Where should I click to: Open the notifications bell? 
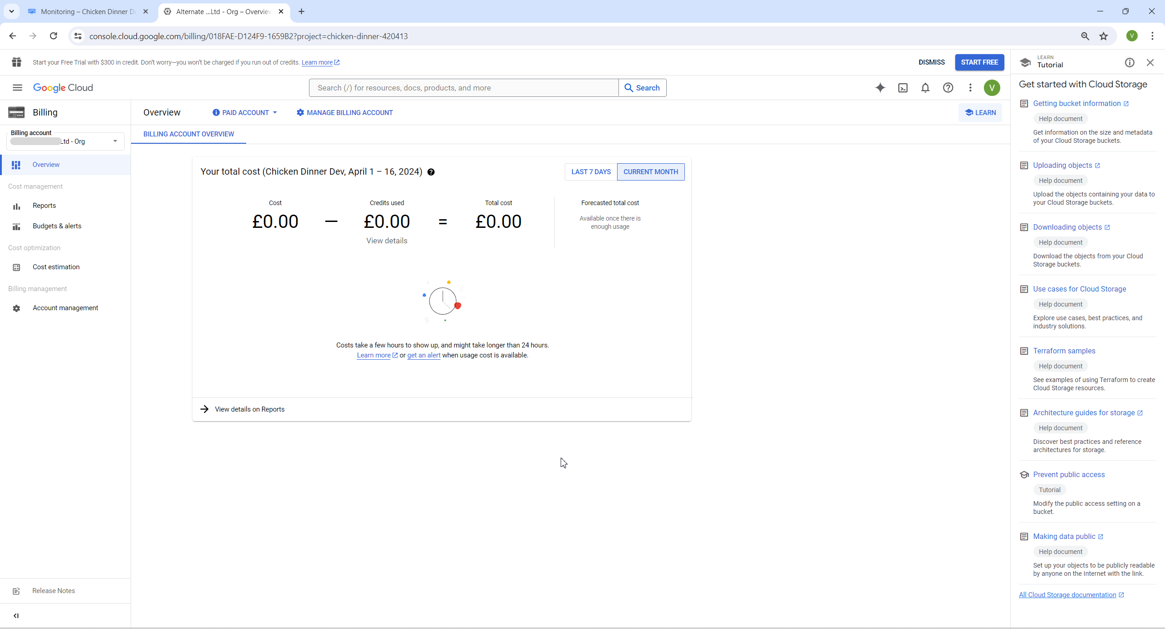[x=925, y=88]
